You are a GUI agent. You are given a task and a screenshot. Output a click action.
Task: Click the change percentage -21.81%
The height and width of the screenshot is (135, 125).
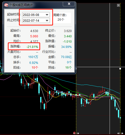point(32,47)
